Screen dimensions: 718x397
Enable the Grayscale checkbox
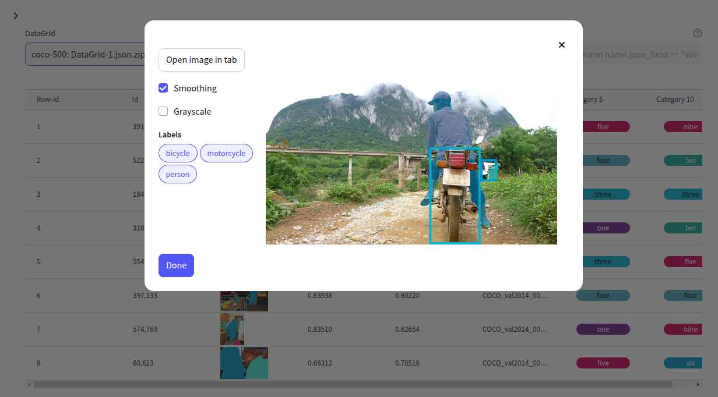(x=163, y=112)
